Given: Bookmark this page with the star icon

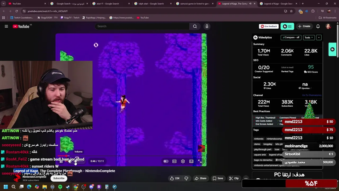Looking at the screenshot, I should pyautogui.click(x=291, y=11).
